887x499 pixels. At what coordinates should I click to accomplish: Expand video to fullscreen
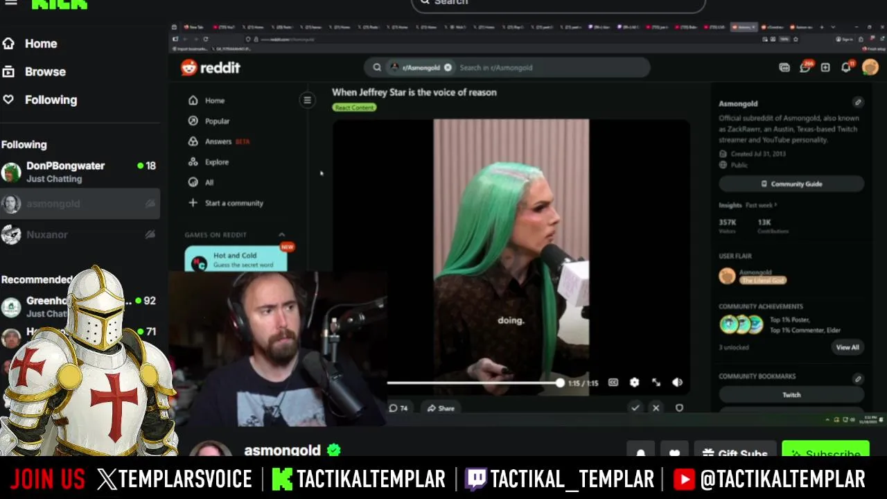[656, 383]
